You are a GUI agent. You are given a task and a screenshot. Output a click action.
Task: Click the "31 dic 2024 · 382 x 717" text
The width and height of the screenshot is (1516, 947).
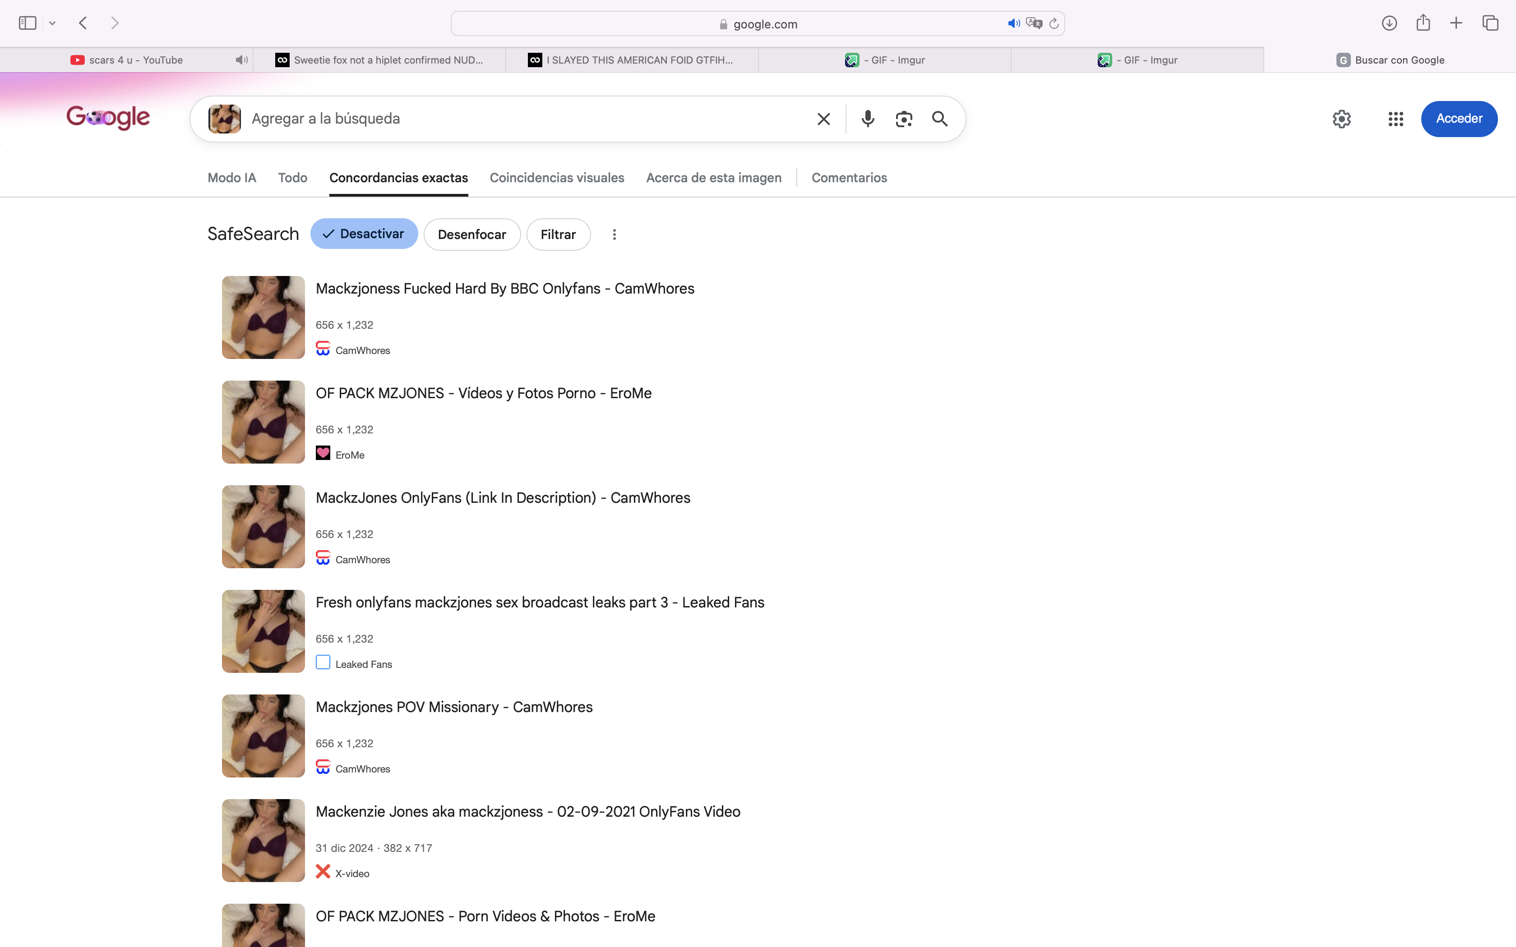(374, 848)
